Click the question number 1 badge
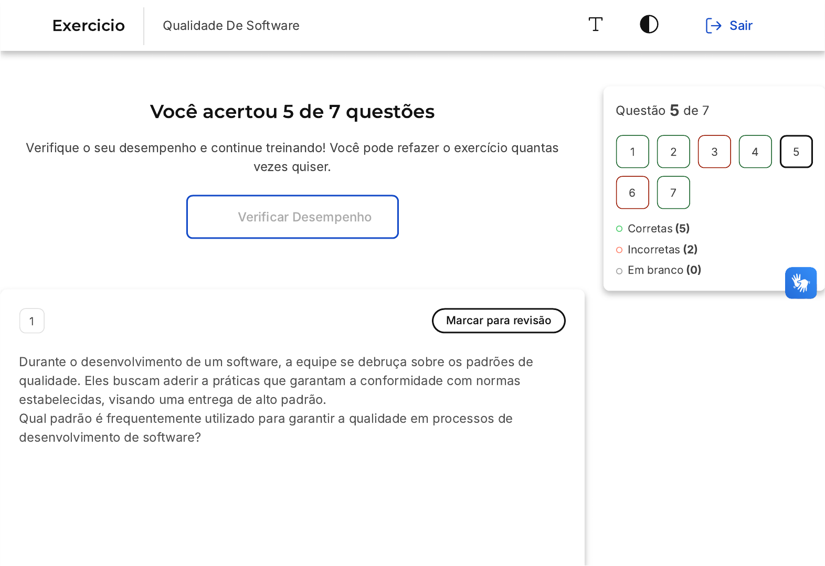Viewport: 825px width, 566px height. pyautogui.click(x=32, y=321)
